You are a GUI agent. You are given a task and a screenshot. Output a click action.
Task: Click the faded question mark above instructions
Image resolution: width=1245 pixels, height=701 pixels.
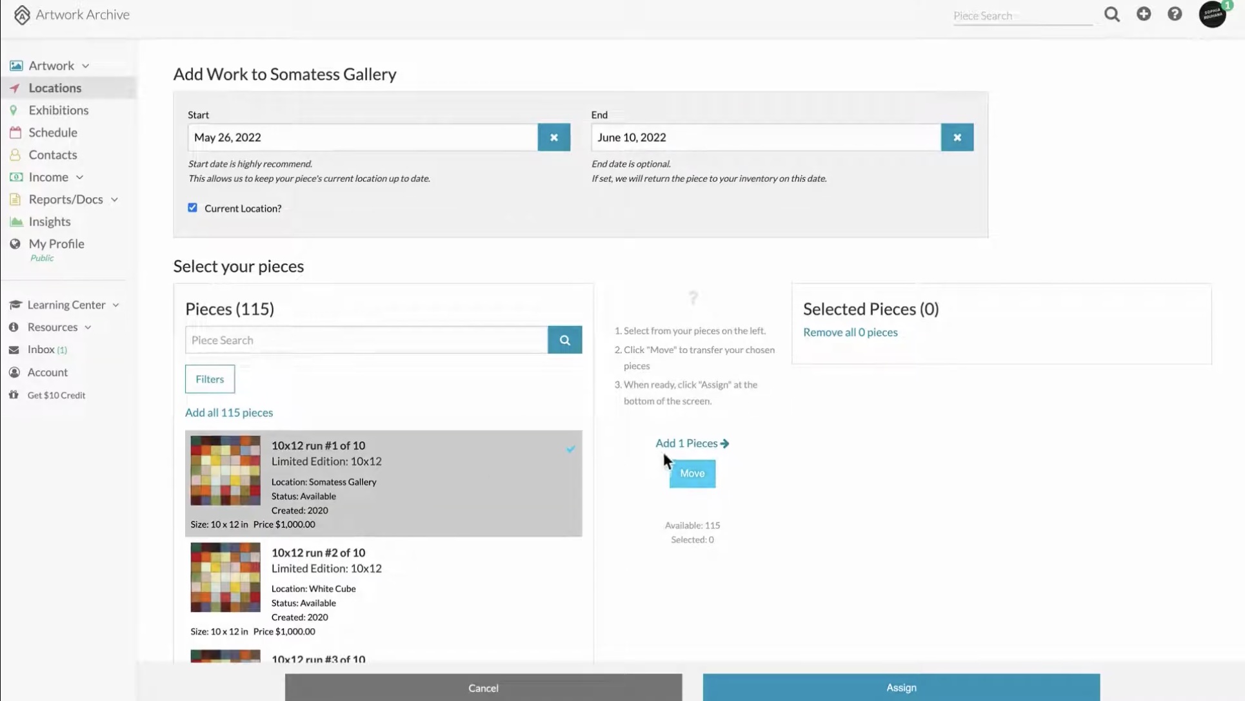pyautogui.click(x=693, y=298)
